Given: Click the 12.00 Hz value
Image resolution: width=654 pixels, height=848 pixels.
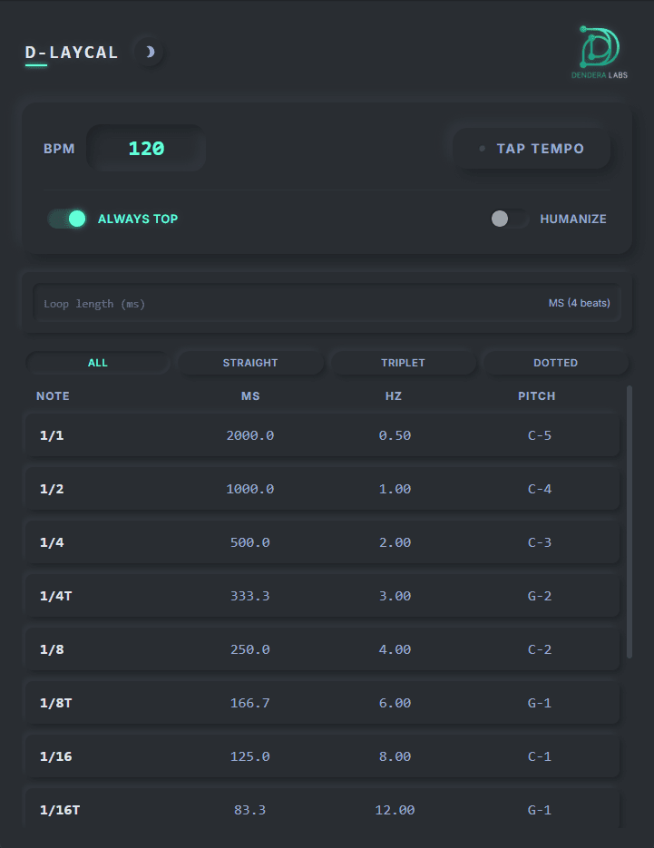Looking at the screenshot, I should point(395,810).
